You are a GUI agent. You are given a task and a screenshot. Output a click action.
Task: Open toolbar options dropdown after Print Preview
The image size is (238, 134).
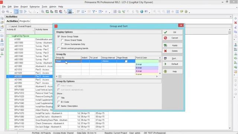11,12
